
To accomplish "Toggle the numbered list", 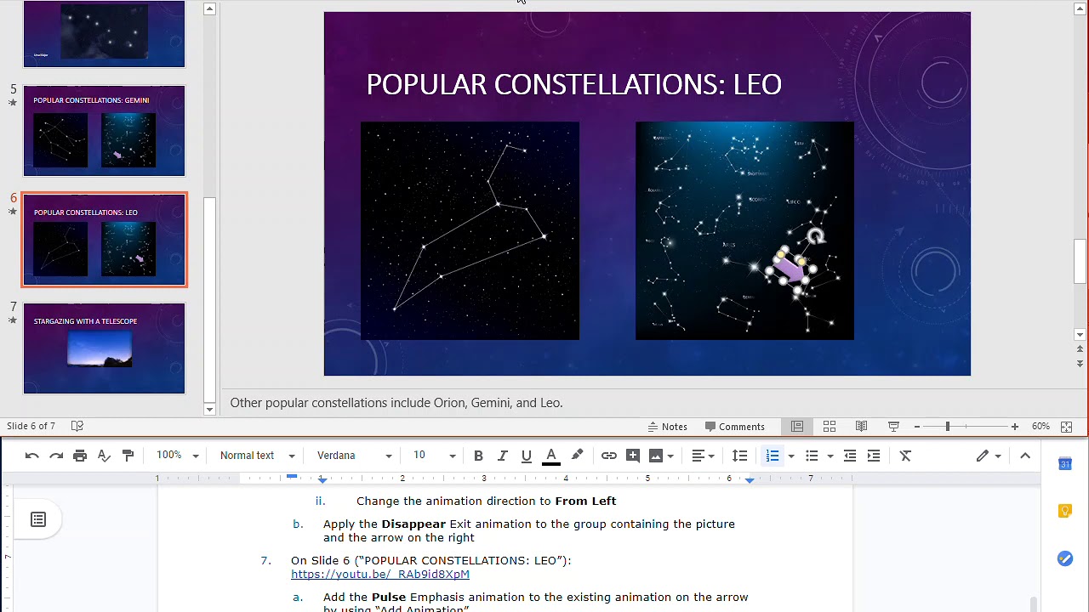I will [x=773, y=456].
